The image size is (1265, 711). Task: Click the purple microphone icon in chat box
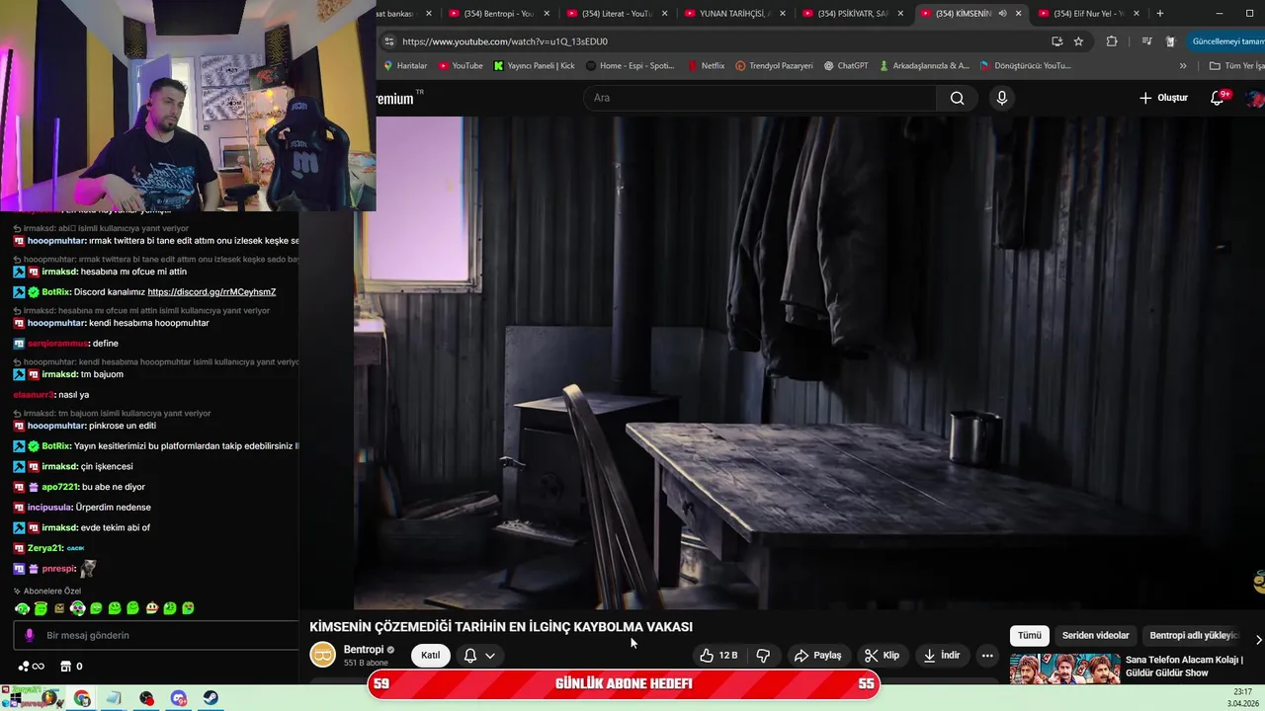click(30, 636)
